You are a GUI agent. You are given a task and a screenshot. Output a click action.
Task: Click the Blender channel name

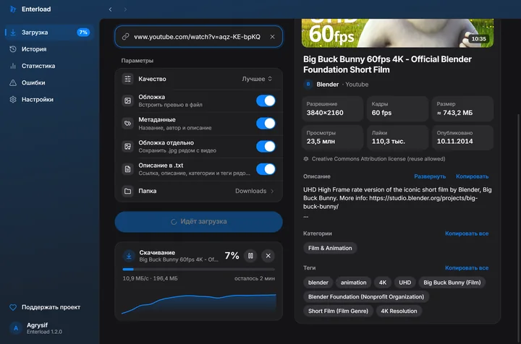point(328,85)
